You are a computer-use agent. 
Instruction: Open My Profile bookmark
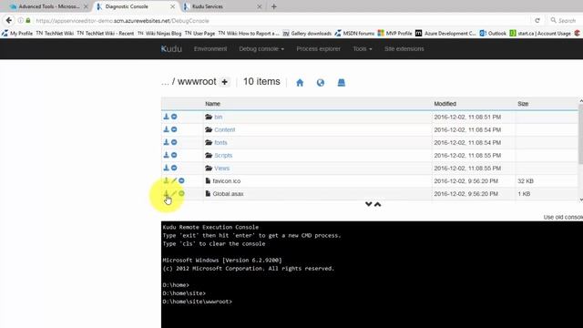click(17, 33)
